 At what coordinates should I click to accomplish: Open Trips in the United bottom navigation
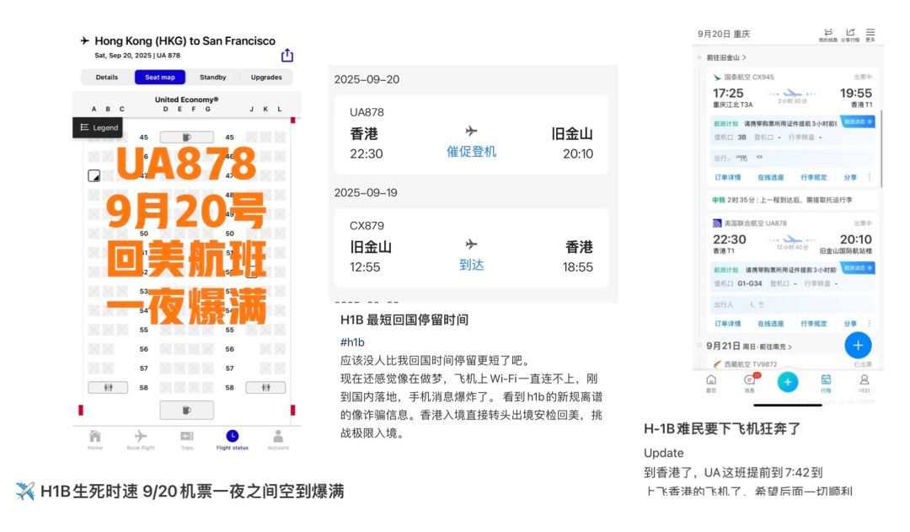(187, 436)
